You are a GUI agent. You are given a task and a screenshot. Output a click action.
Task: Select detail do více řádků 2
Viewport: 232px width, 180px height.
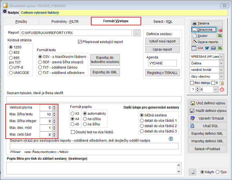142,126
